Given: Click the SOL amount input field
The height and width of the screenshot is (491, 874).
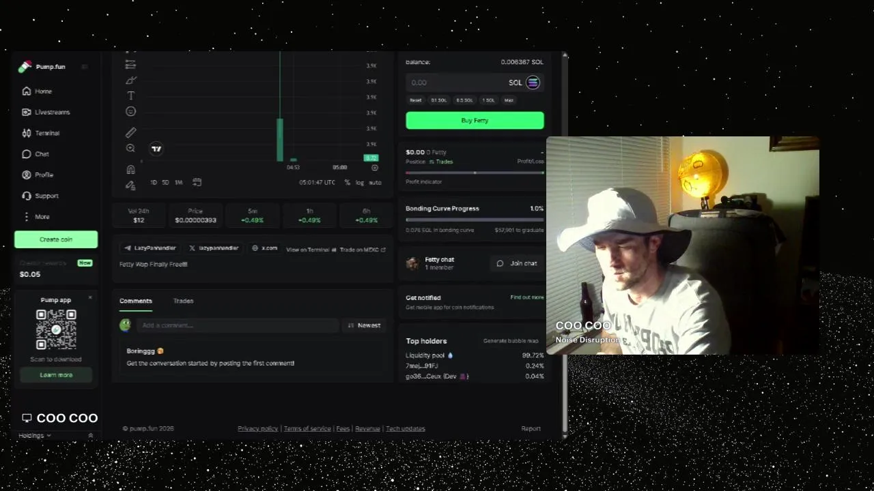Looking at the screenshot, I should click(x=456, y=83).
